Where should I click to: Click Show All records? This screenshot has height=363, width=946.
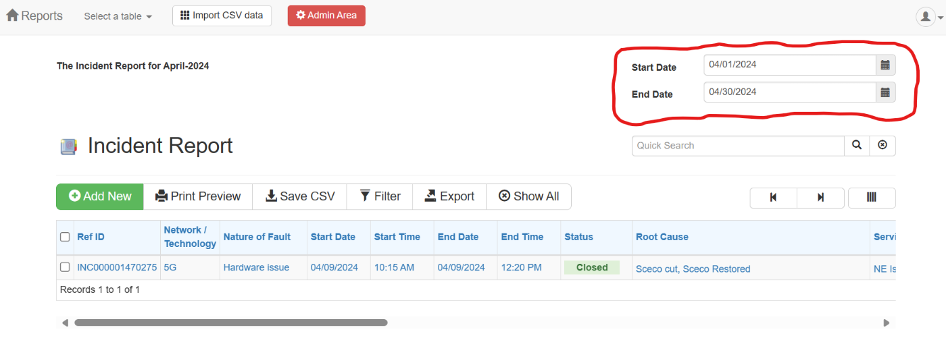tap(528, 196)
